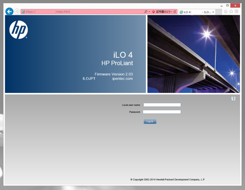The height and width of the screenshot is (190, 245).
Task: Click the 'iLO 4' heading text
Action: click(123, 55)
